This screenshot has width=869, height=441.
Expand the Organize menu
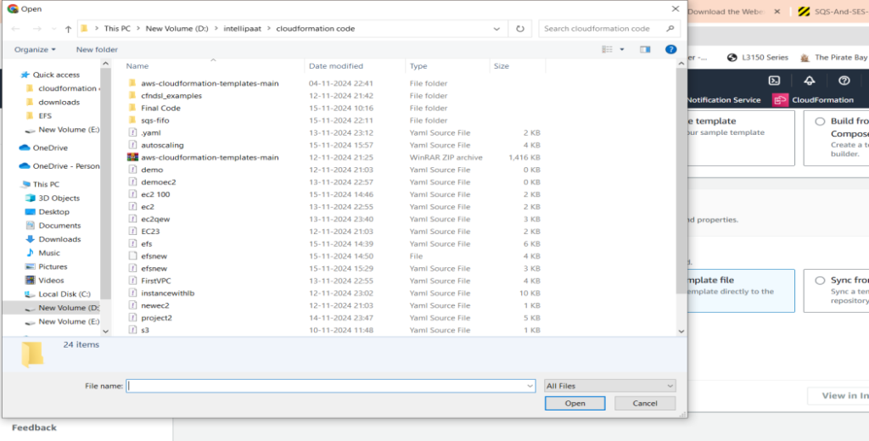pyautogui.click(x=35, y=50)
